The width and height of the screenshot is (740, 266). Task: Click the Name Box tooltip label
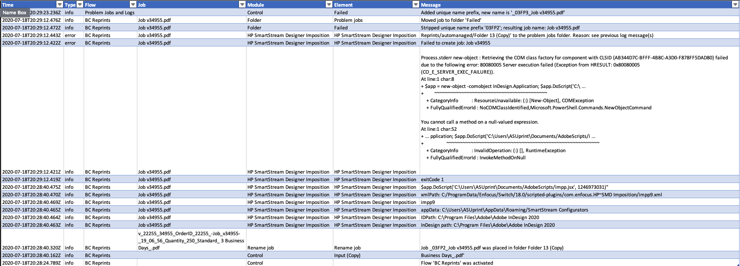pos(15,12)
